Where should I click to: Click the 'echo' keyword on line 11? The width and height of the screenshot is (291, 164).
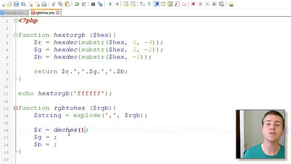[x=26, y=93]
